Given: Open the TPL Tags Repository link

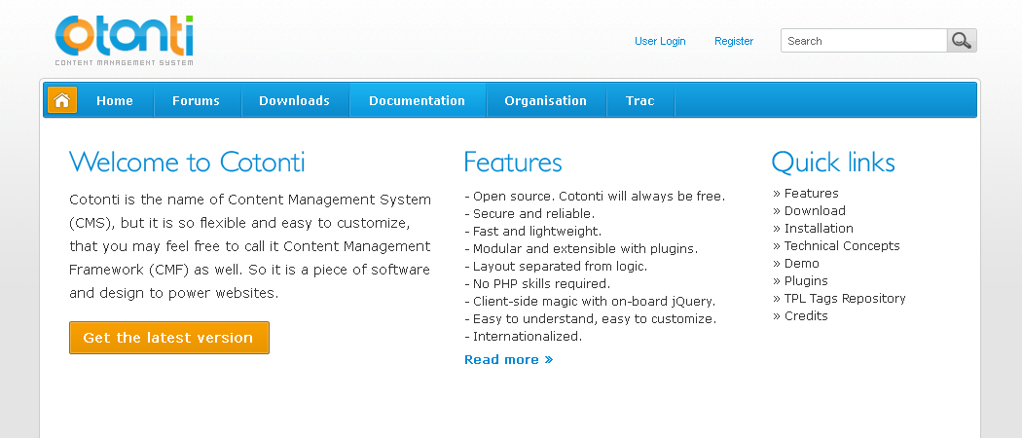Looking at the screenshot, I should coord(845,299).
